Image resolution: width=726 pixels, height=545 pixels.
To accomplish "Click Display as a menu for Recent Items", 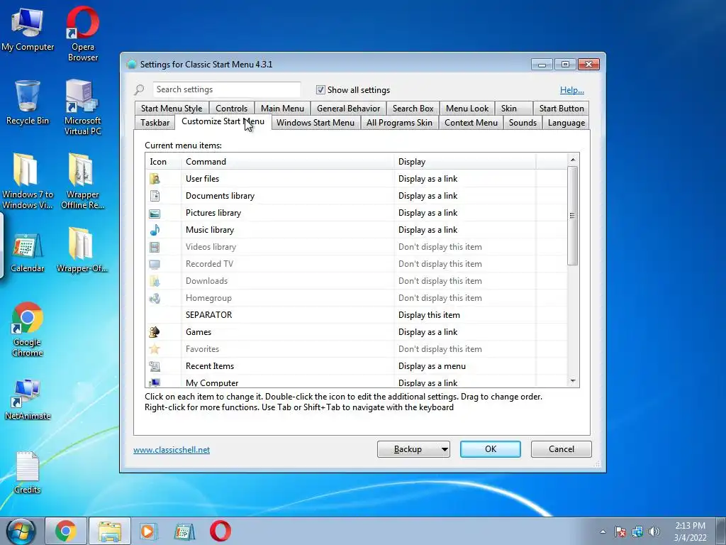I will tap(432, 366).
